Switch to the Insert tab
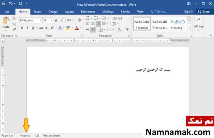 coord(38,12)
